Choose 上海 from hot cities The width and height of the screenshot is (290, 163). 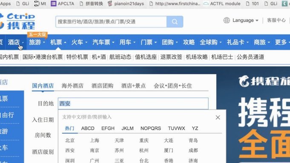tap(94, 140)
